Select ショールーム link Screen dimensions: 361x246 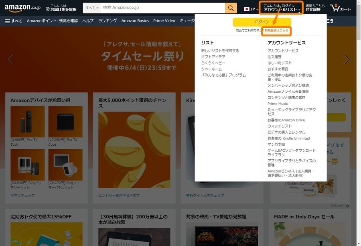click(x=211, y=69)
